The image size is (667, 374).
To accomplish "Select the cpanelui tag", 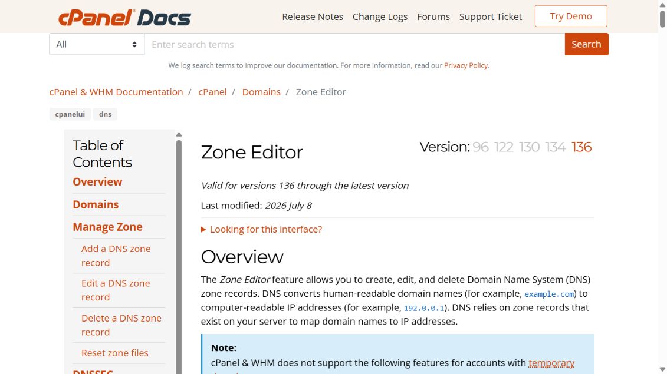I will (x=70, y=114).
